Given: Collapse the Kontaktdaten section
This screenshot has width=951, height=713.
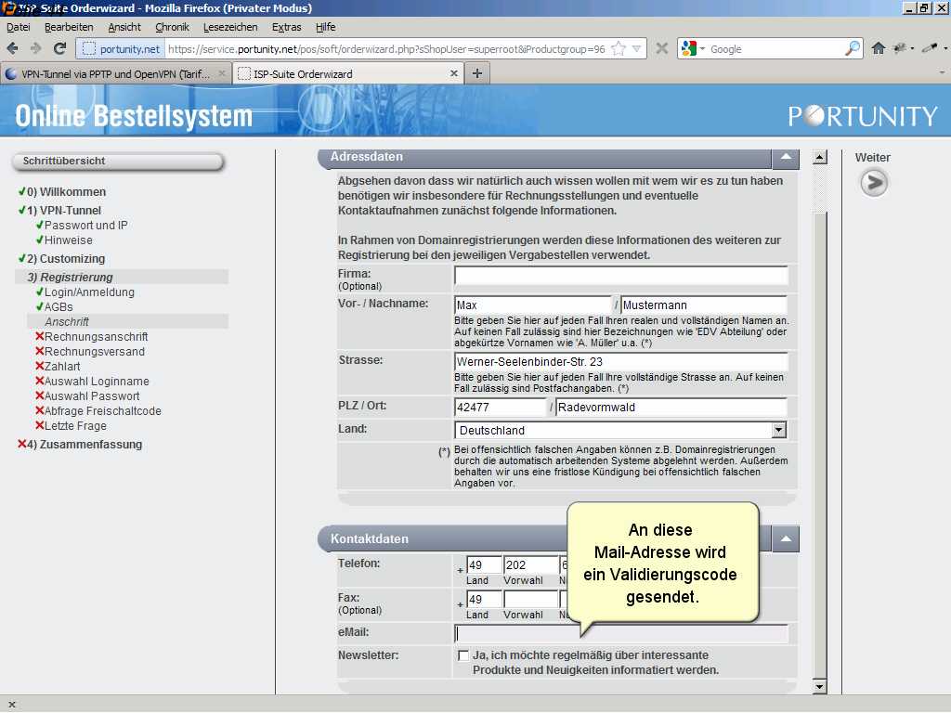Looking at the screenshot, I should coord(786,538).
